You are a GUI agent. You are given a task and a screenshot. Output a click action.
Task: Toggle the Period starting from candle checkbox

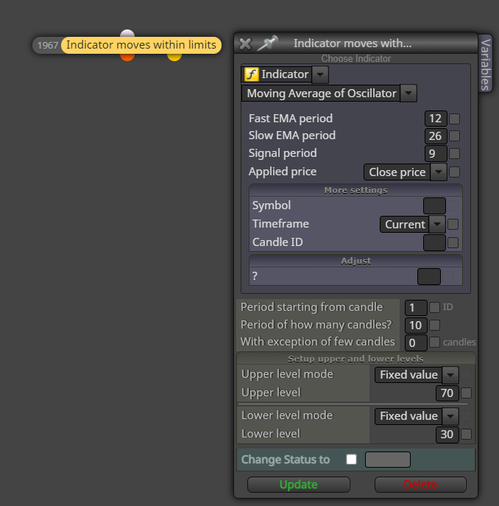click(435, 308)
